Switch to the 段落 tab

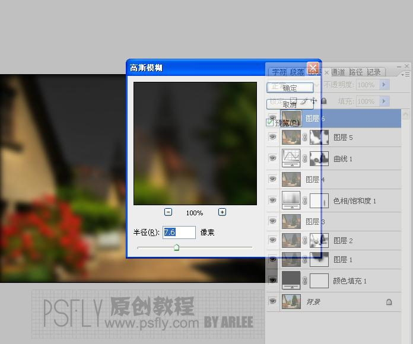point(297,72)
